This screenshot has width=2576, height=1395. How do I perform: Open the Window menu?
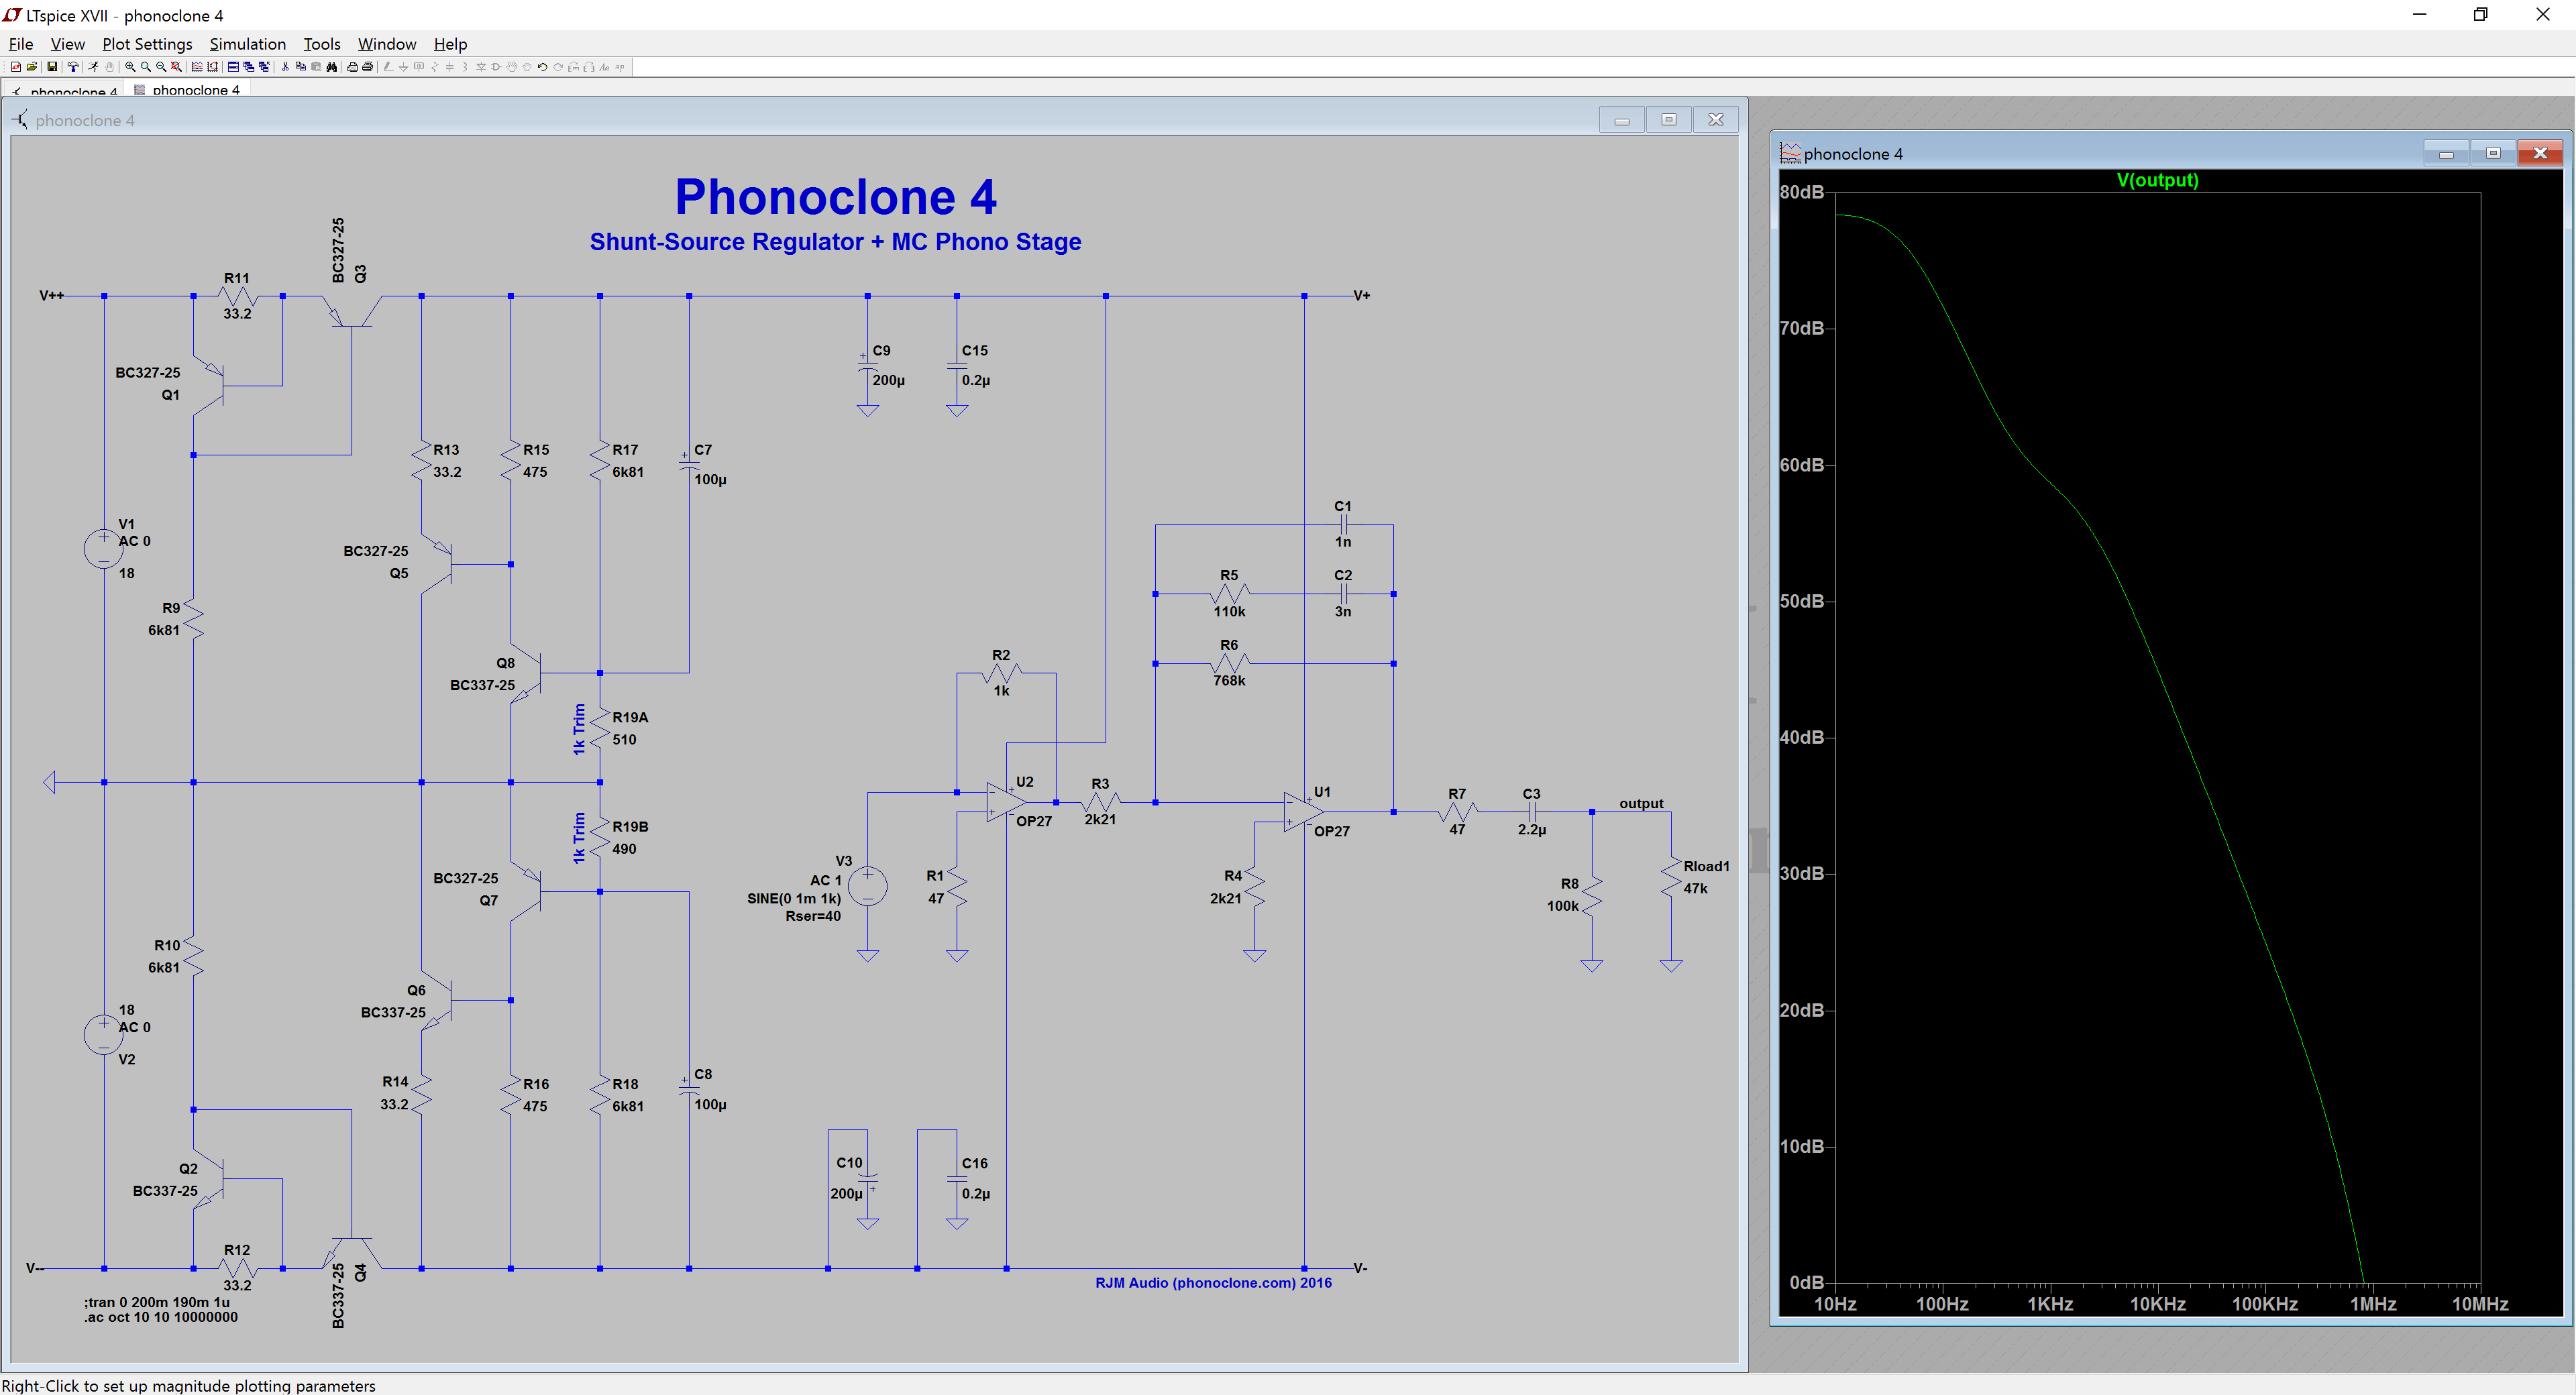point(387,44)
